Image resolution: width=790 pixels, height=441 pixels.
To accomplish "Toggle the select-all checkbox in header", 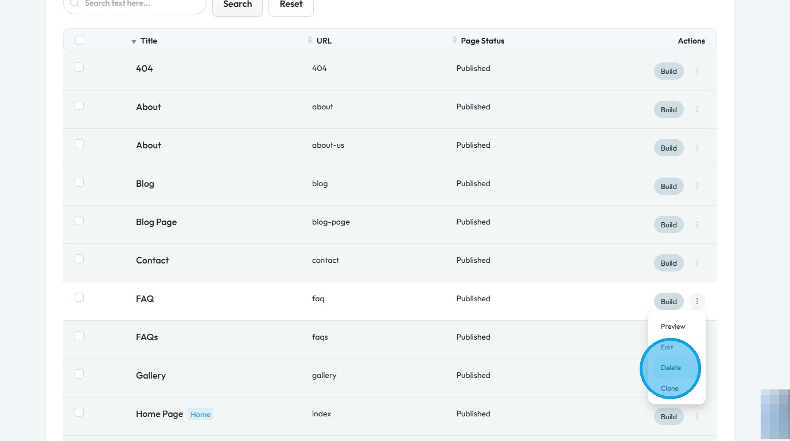I will point(80,40).
